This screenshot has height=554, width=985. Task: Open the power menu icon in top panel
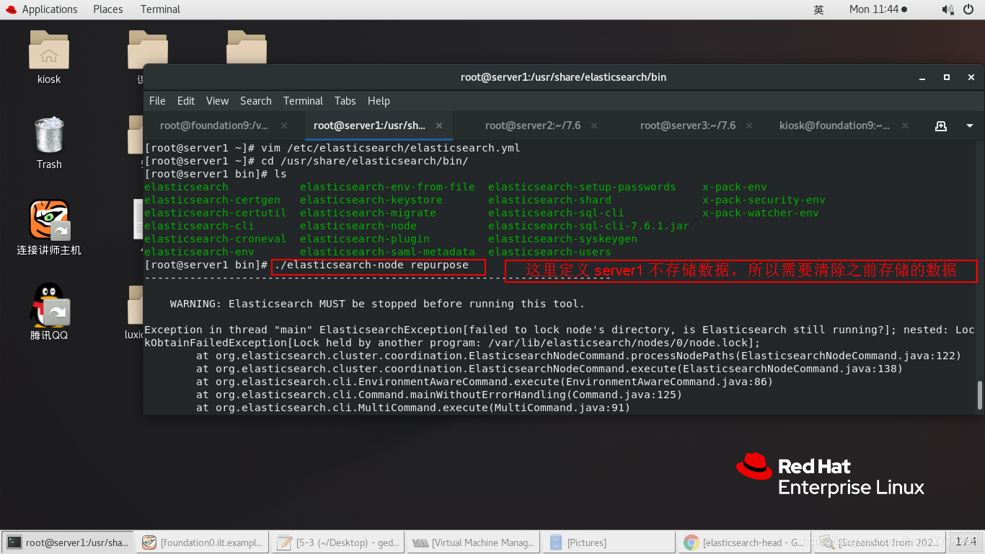coord(968,9)
